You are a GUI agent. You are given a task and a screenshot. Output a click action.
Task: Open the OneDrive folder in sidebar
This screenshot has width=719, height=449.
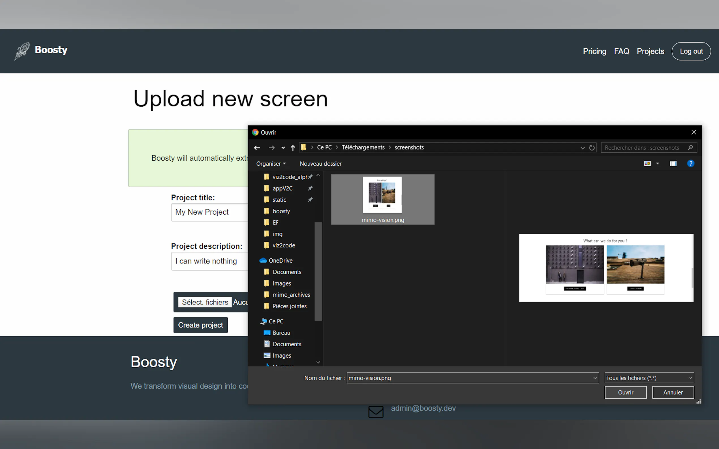tap(280, 260)
